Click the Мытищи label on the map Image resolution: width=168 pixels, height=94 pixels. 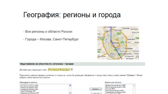(118, 30)
